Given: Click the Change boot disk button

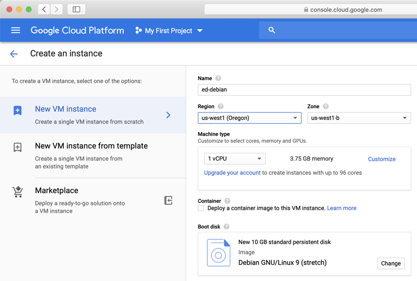Looking at the screenshot, I should (x=390, y=264).
